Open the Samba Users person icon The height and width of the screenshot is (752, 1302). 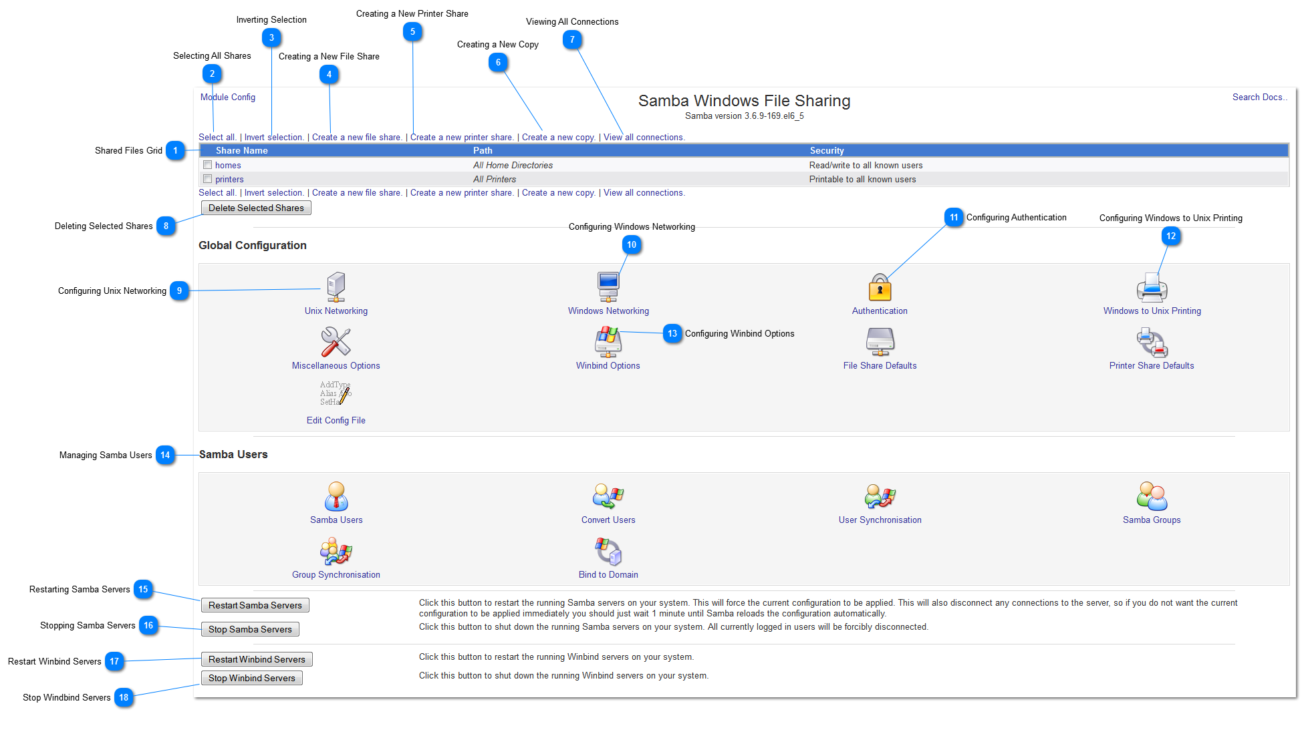(x=336, y=496)
